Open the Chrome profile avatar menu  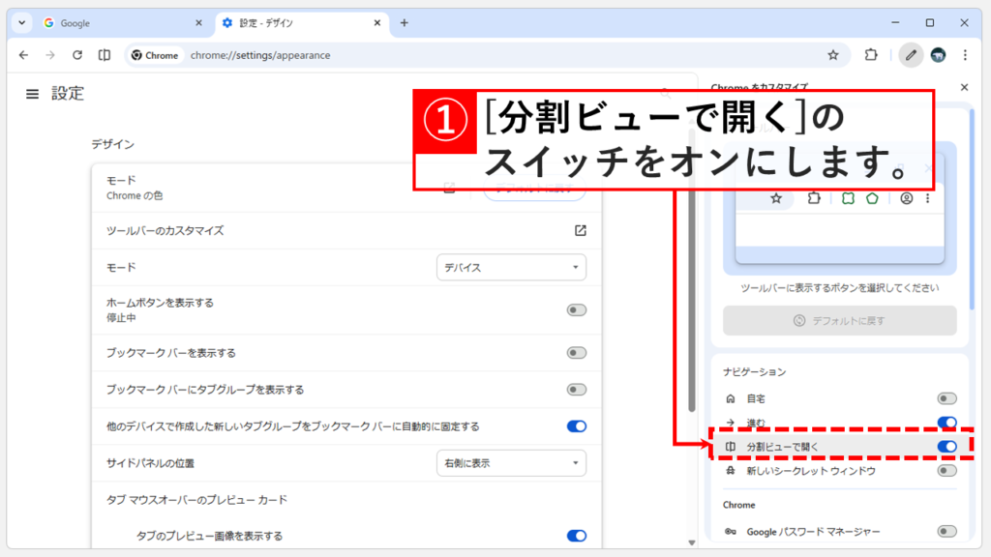(x=939, y=55)
